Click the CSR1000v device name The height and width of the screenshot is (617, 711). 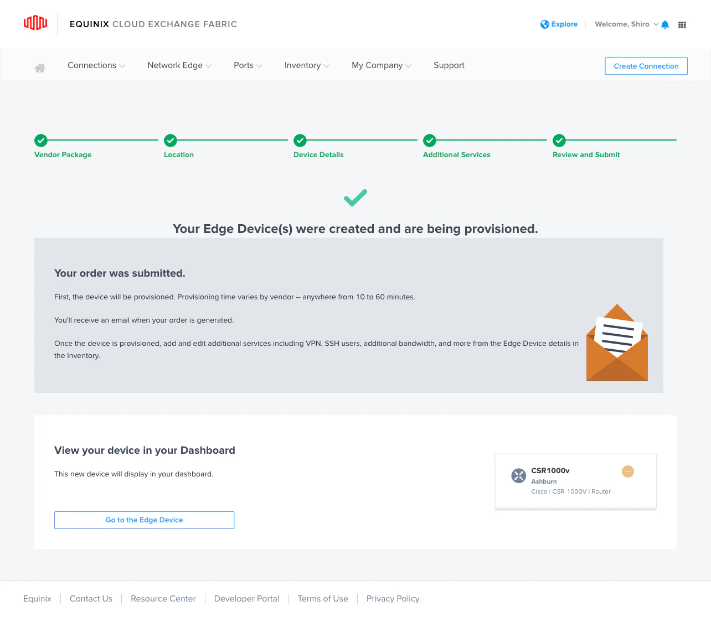coord(550,471)
